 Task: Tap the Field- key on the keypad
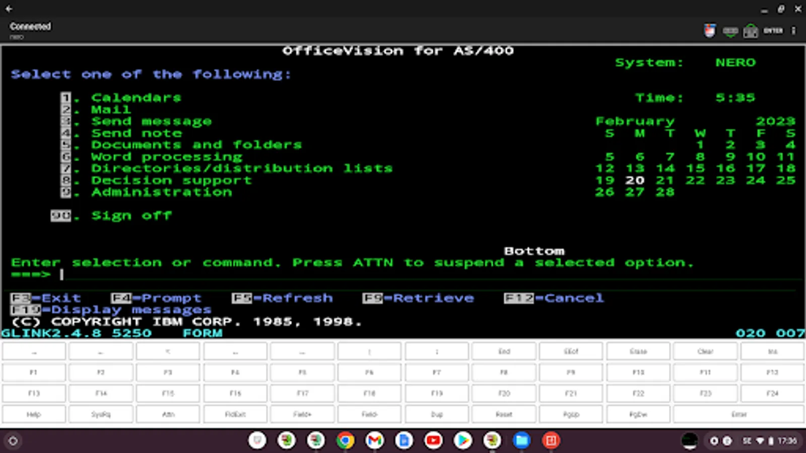[x=369, y=415]
